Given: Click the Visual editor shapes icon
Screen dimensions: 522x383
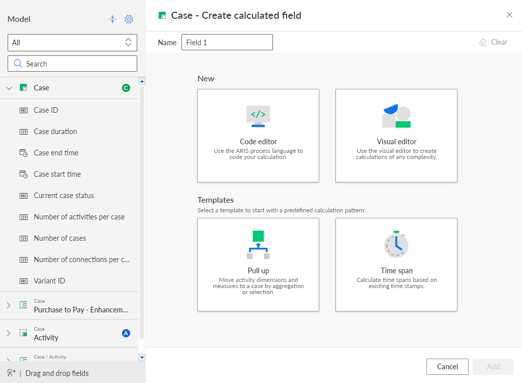Looking at the screenshot, I should 396,116.
